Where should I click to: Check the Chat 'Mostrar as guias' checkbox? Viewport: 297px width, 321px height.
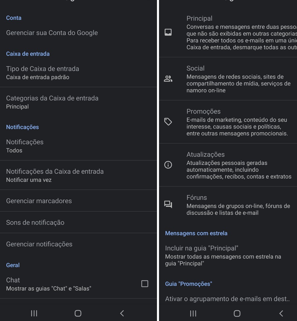pyautogui.click(x=145, y=283)
